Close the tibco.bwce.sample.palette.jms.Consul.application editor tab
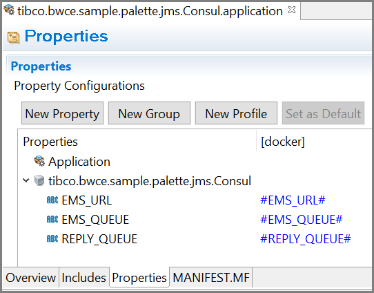The width and height of the screenshot is (374, 293). (292, 10)
